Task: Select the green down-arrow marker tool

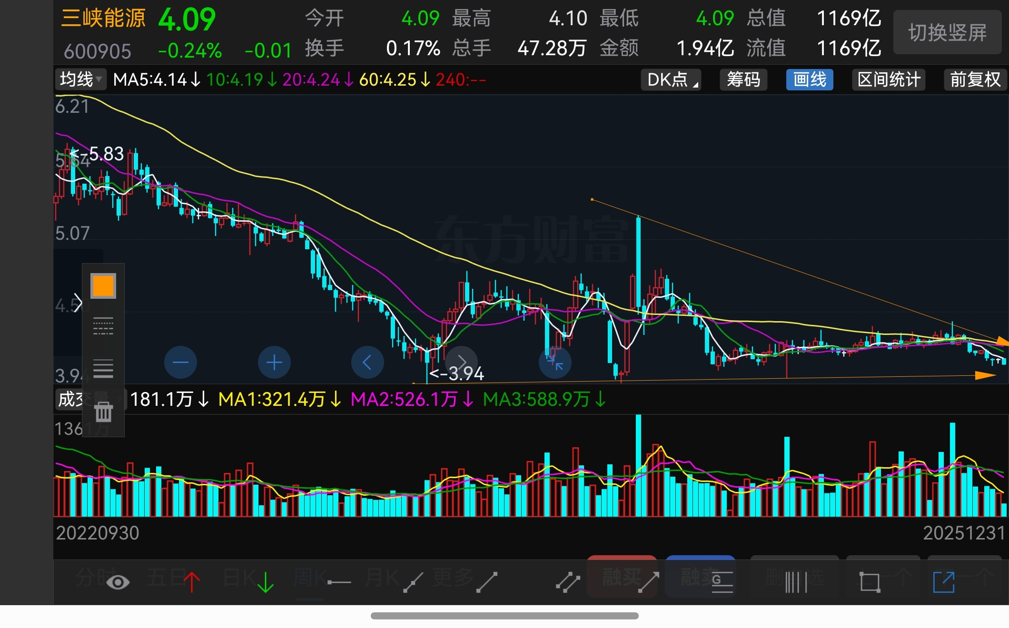Action: [x=265, y=582]
